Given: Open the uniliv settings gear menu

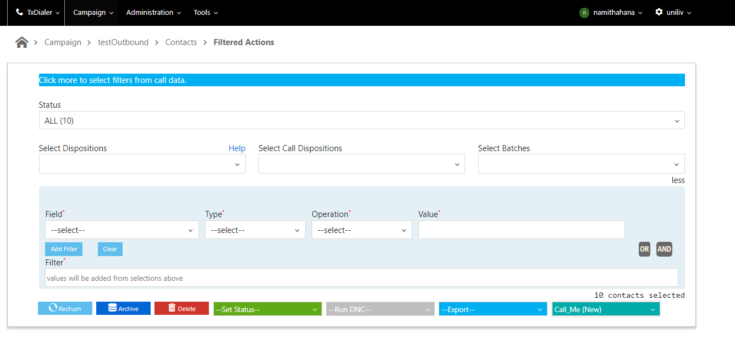Looking at the screenshot, I should click(673, 12).
